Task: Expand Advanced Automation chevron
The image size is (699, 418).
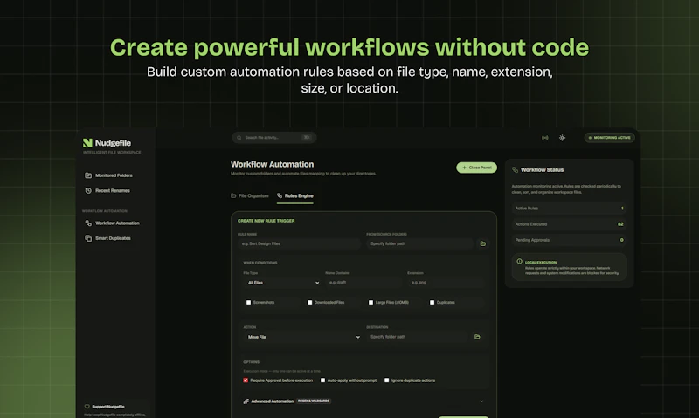Action: pos(481,401)
